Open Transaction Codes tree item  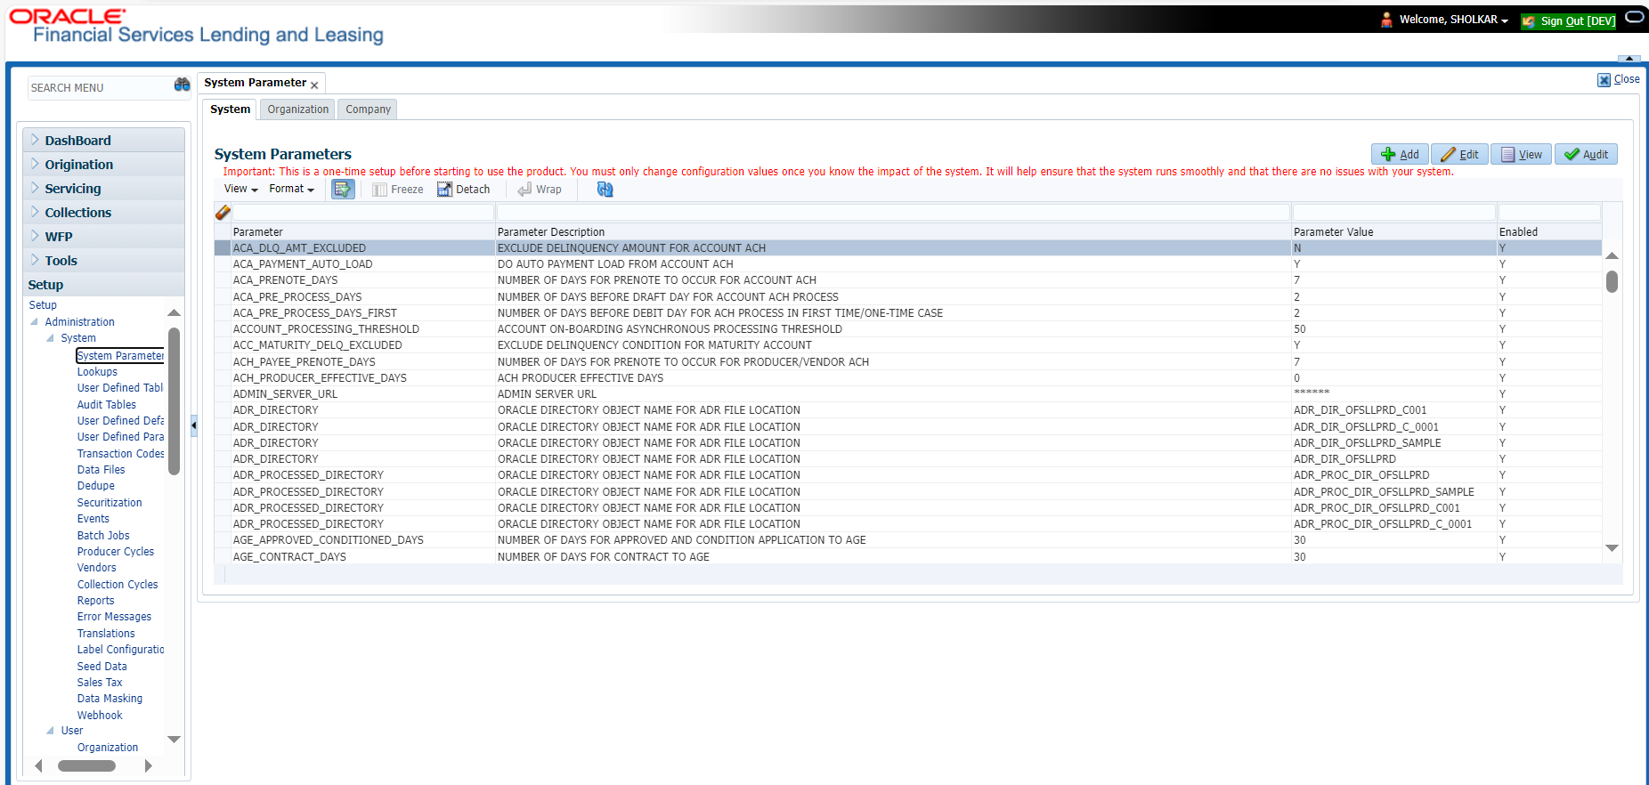120,454
